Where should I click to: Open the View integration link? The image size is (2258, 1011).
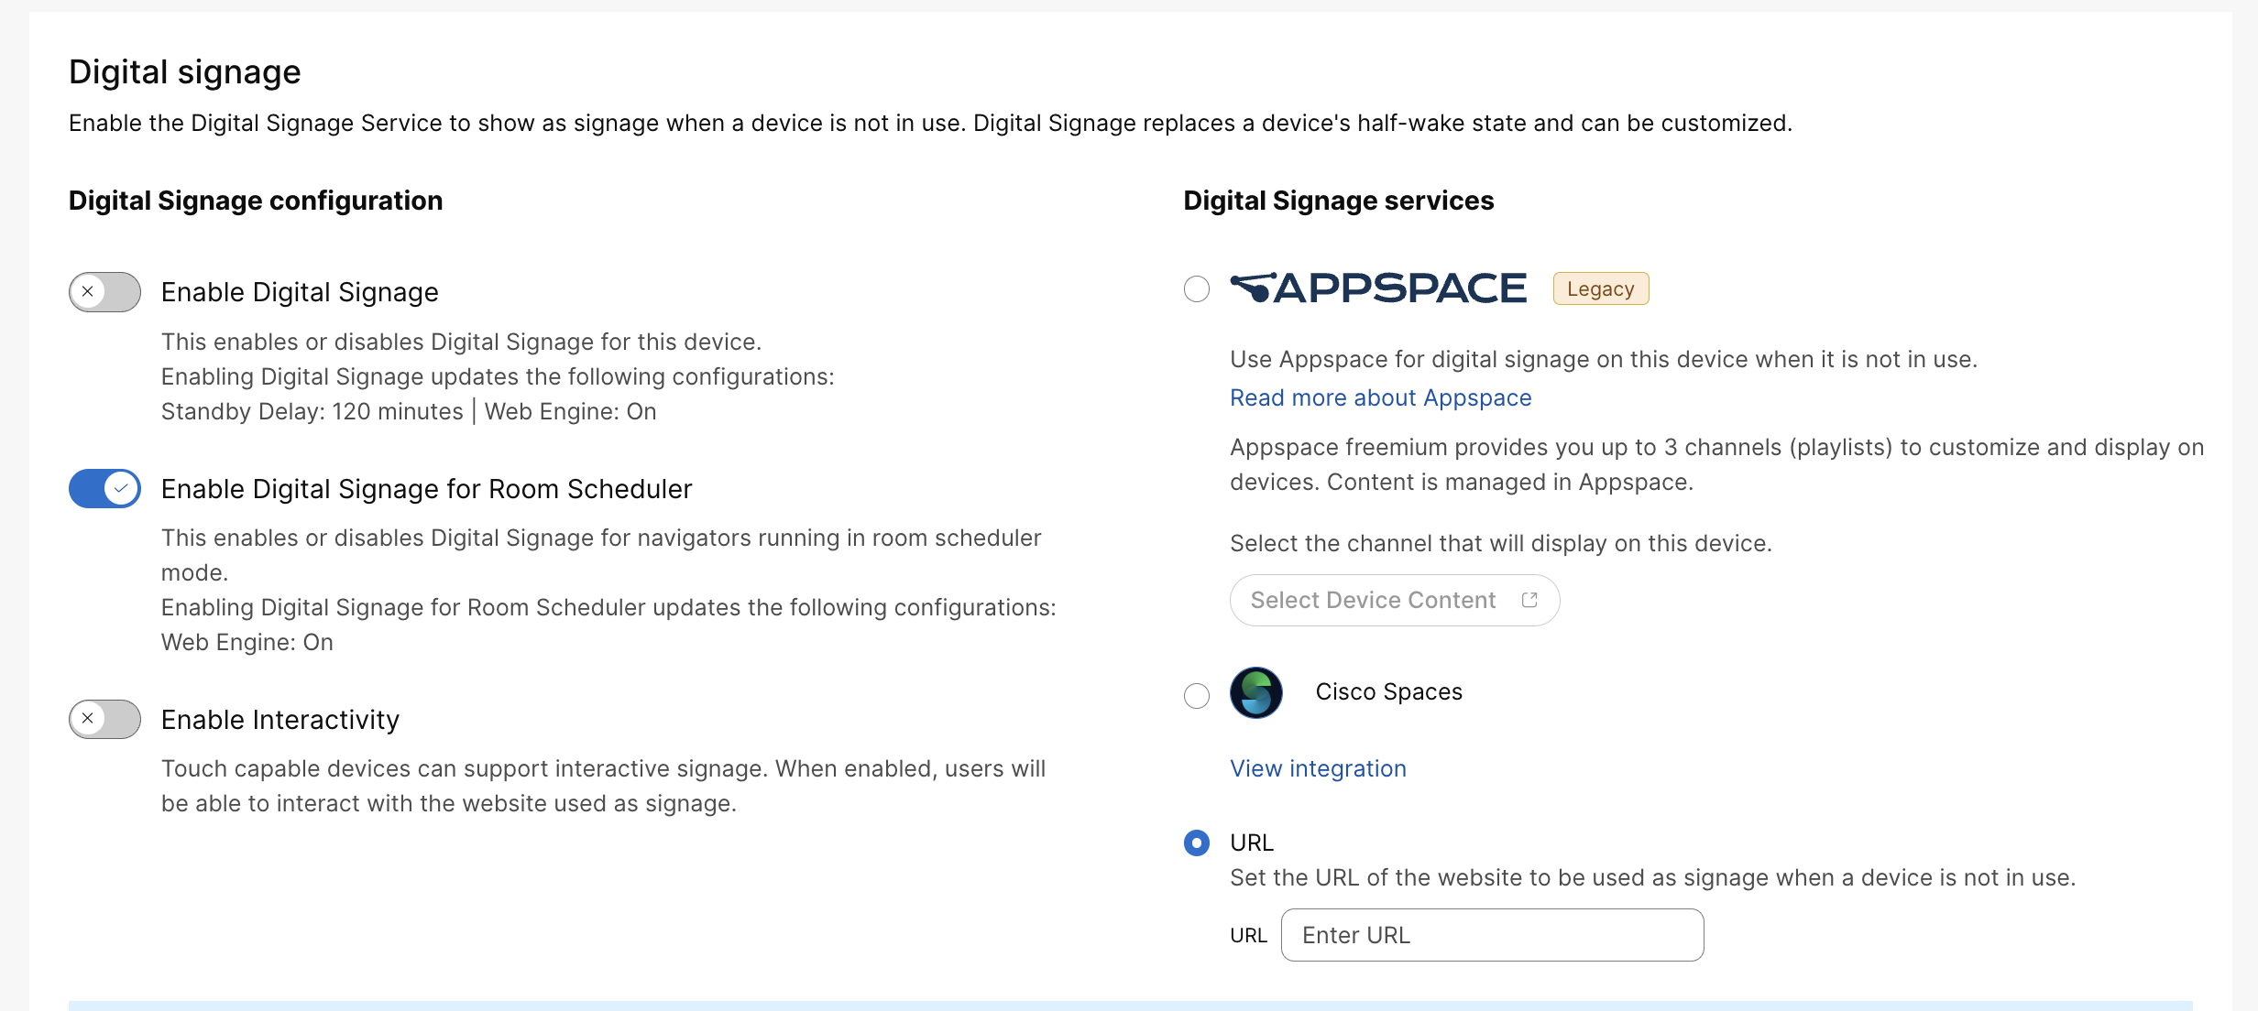pyautogui.click(x=1318, y=768)
